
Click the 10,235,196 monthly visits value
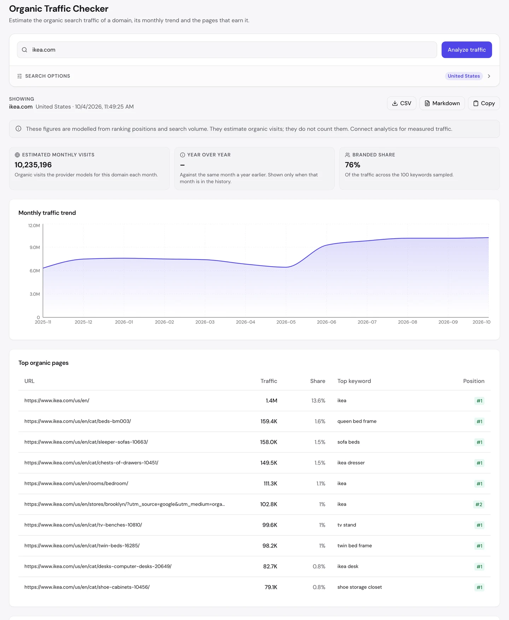[x=33, y=165]
